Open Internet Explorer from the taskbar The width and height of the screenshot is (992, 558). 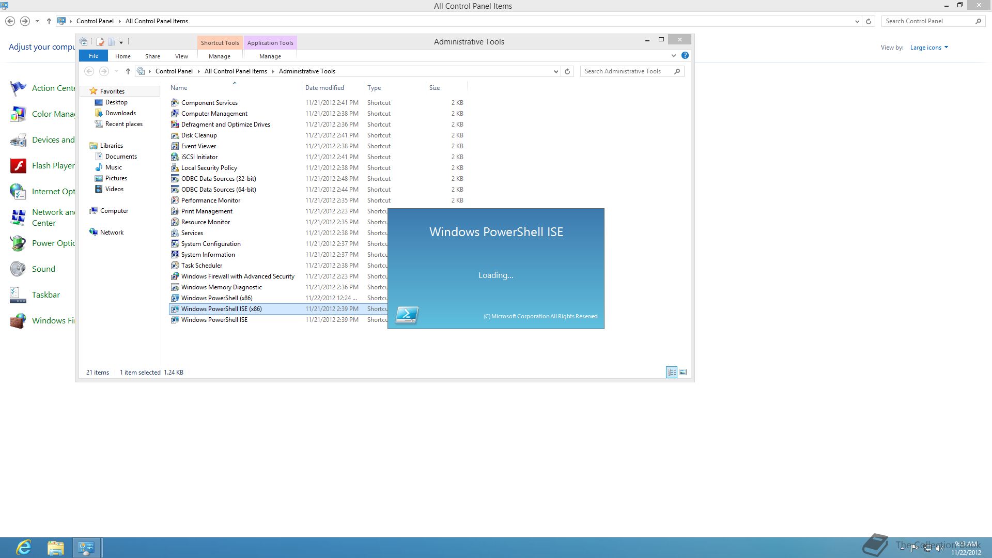click(x=24, y=548)
